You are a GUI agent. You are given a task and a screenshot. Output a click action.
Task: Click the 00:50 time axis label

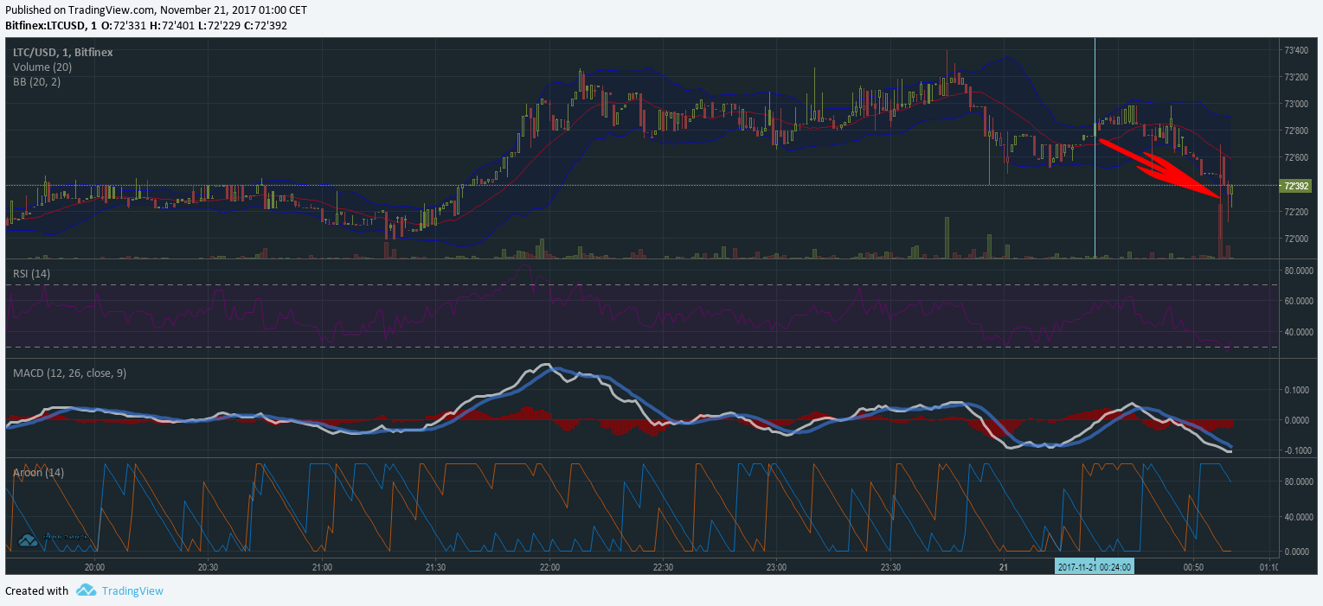tap(1193, 568)
